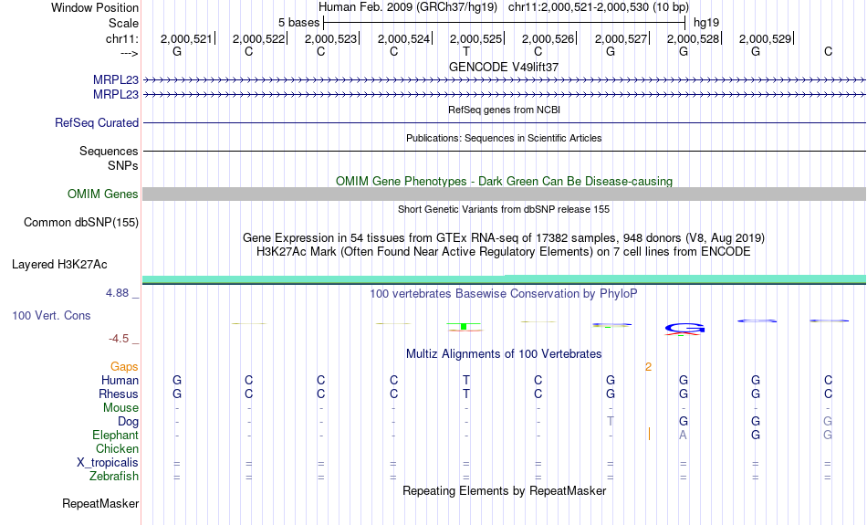Click the orange insertion bar in Elephant row
The height and width of the screenshot is (525, 867).
649,434
